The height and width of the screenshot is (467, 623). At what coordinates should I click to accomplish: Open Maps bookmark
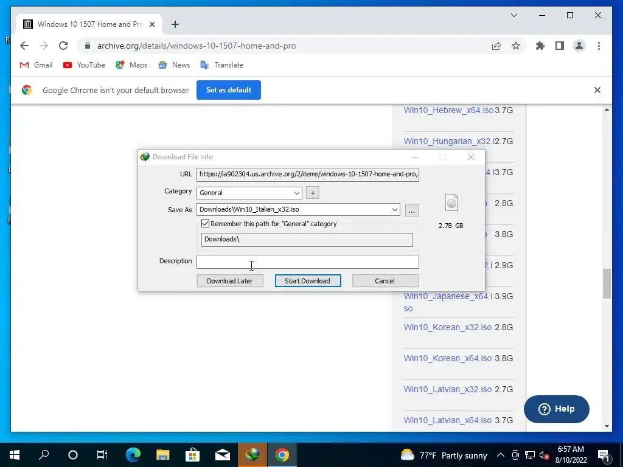[x=131, y=65]
